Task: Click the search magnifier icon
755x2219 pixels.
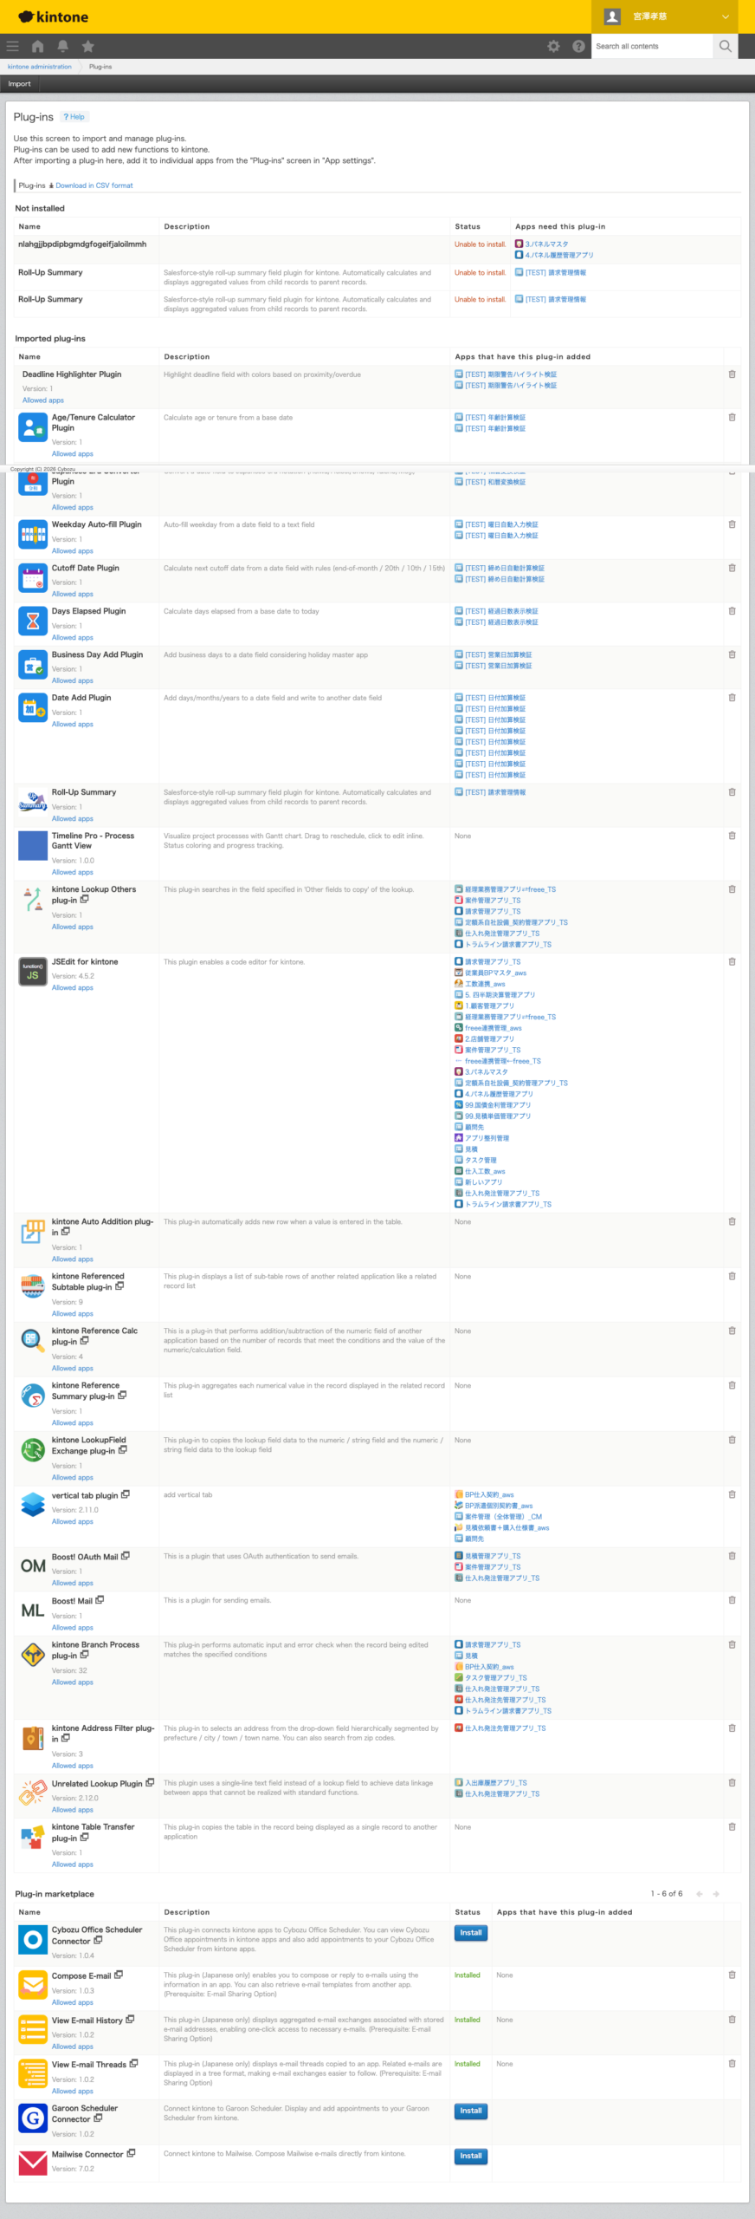Action: pyautogui.click(x=726, y=46)
